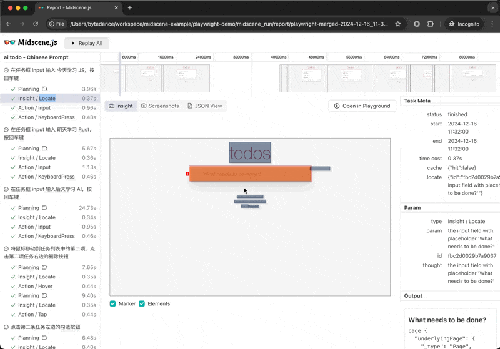
Task: Click the last timeline screenshot thumbnail
Action: click(472, 78)
